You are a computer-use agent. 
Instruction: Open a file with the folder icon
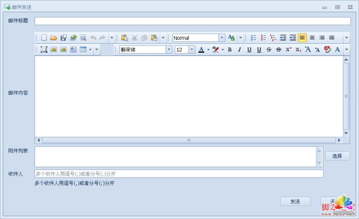click(x=53, y=38)
